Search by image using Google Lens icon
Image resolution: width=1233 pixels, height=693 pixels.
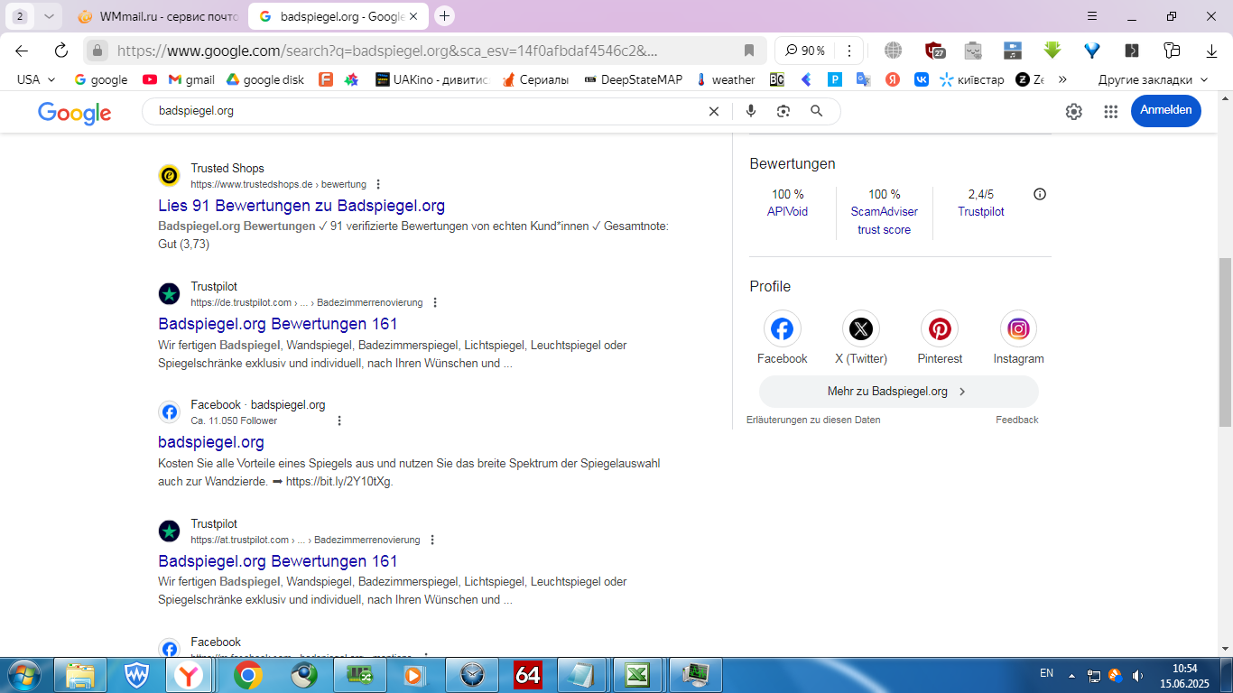[x=783, y=111]
